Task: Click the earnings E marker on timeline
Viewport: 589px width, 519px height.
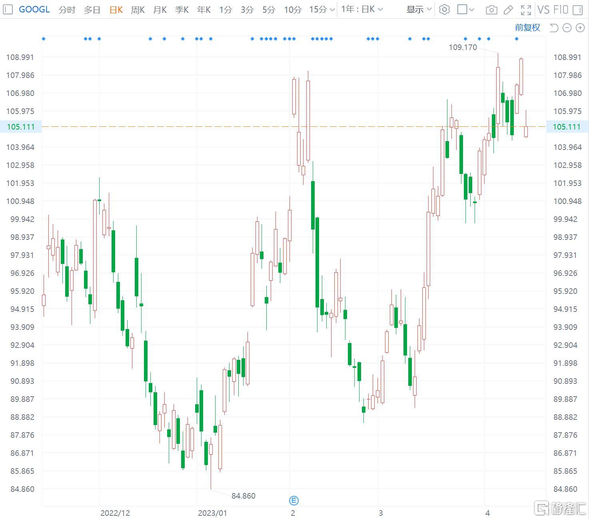Action: pos(294,500)
